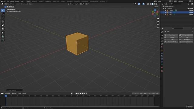Toggle render camera icon for Cube row
This screenshot has width=194, height=109.
click(192, 12)
